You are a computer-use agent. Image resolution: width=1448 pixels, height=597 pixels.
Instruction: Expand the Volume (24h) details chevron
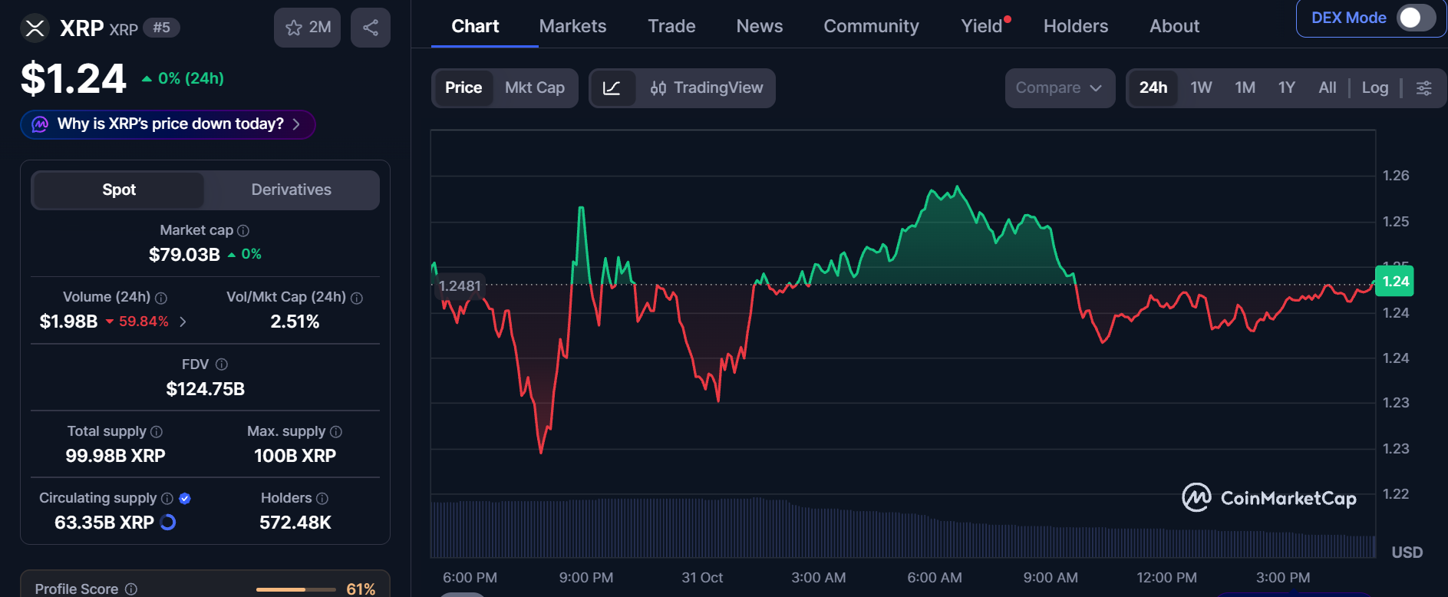pos(183,322)
